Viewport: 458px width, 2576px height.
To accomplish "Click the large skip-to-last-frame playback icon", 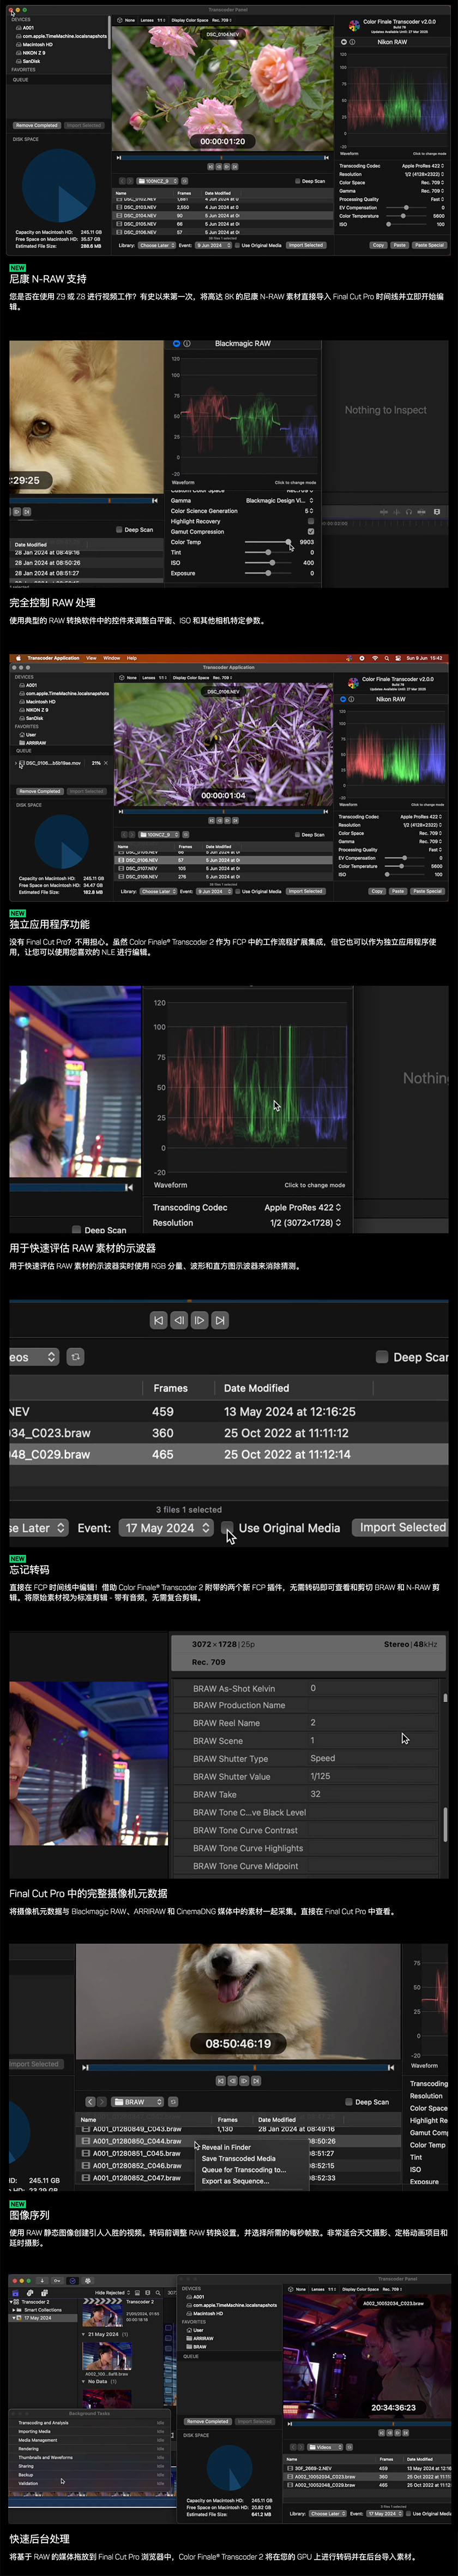I will click(220, 1320).
